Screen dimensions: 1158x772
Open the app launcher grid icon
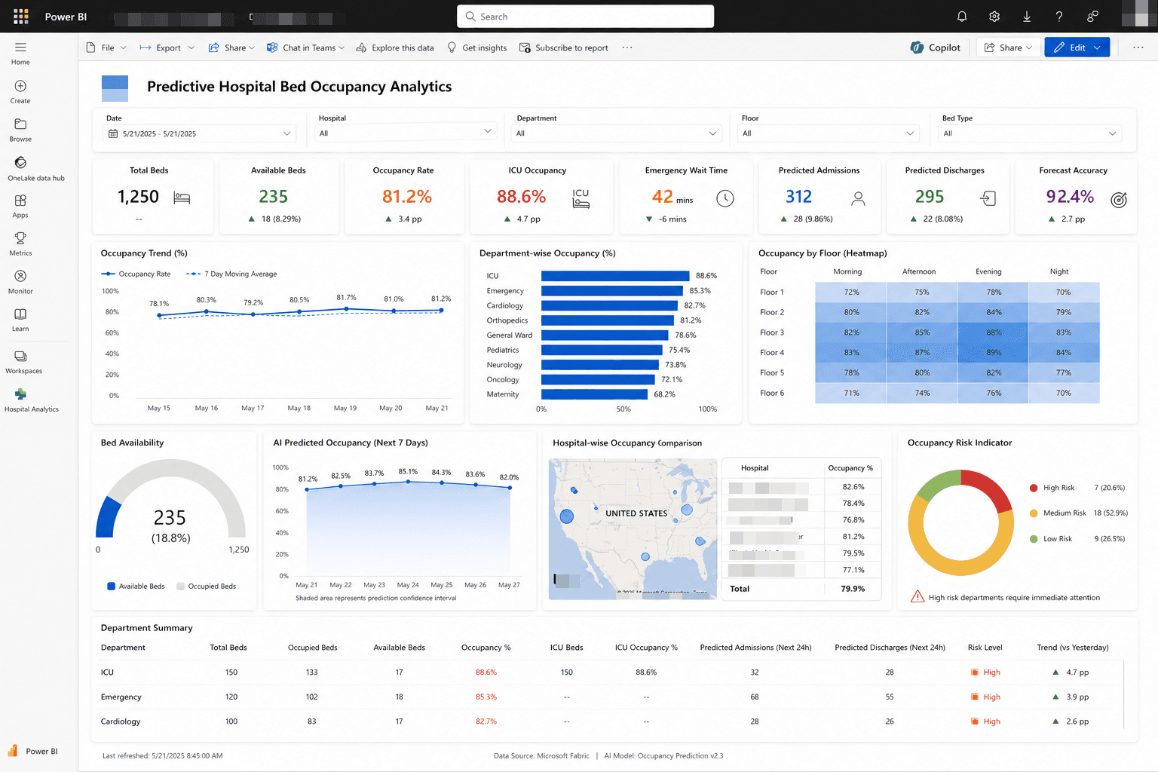click(x=21, y=17)
